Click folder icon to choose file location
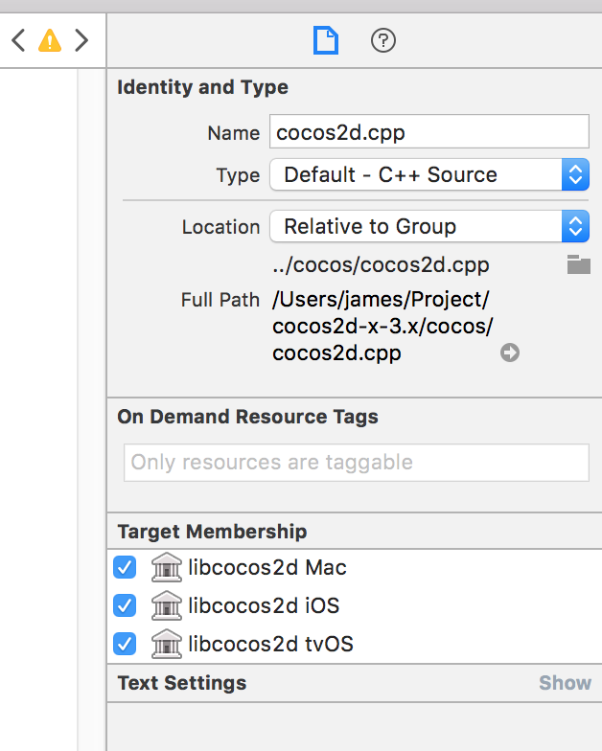The height and width of the screenshot is (751, 602). pyautogui.click(x=578, y=265)
